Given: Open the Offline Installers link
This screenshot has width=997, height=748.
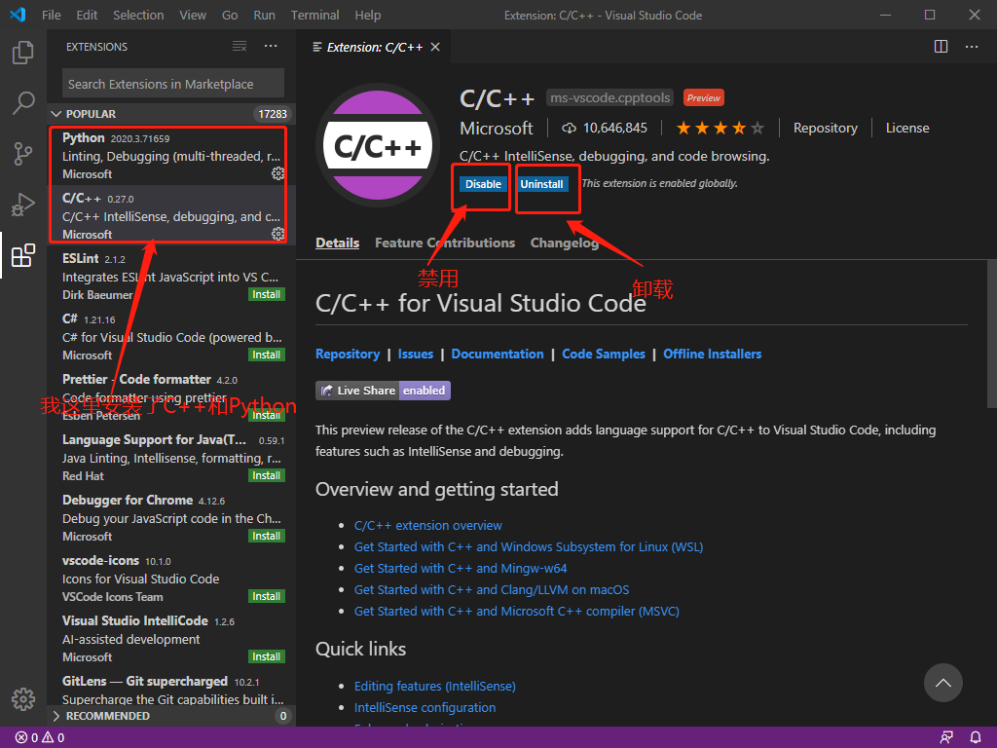Looking at the screenshot, I should (x=712, y=355).
